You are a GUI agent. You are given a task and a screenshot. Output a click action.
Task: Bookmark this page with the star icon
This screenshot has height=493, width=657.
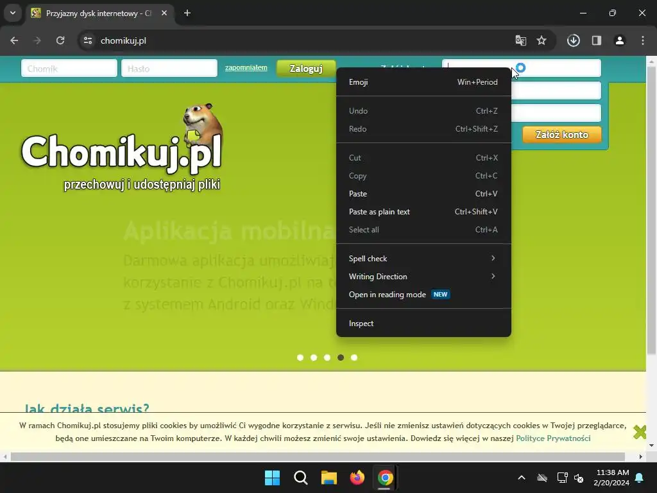tap(542, 40)
